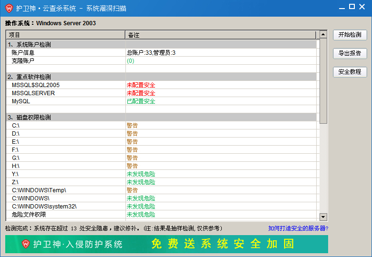372x257 pixels.
Task: Select section row 3、磁盘权限检测
Action: pyautogui.click(x=161, y=118)
